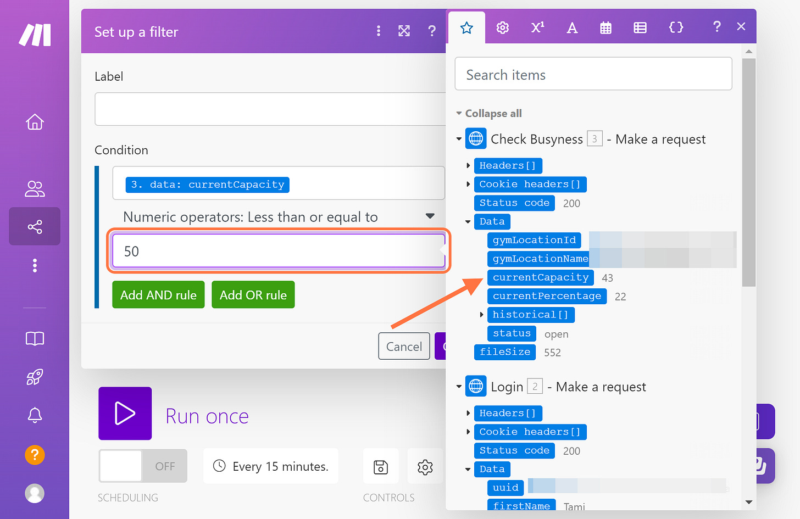Image resolution: width=800 pixels, height=519 pixels.
Task: Open filter dialog help question mark
Action: 432,31
